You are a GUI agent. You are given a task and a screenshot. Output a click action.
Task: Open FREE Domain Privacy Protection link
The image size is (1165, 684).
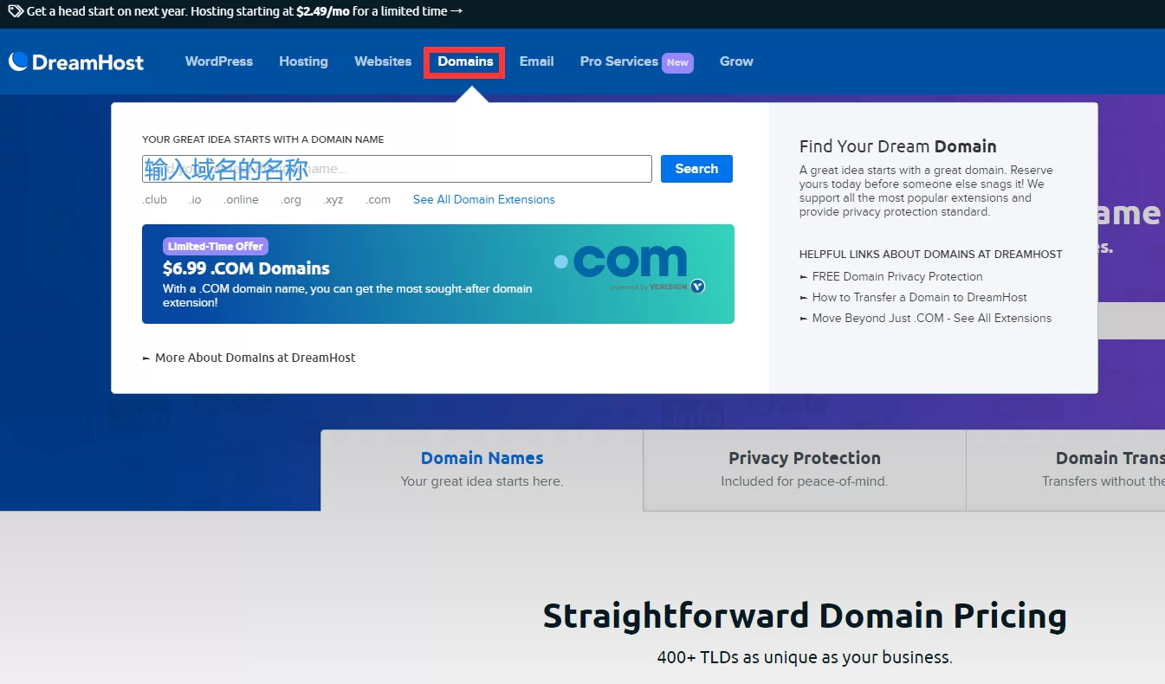897,276
